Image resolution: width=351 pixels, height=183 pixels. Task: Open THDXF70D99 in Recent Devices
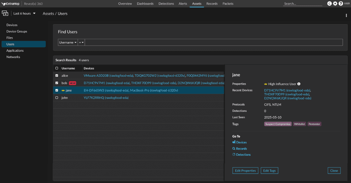[x=287, y=94]
